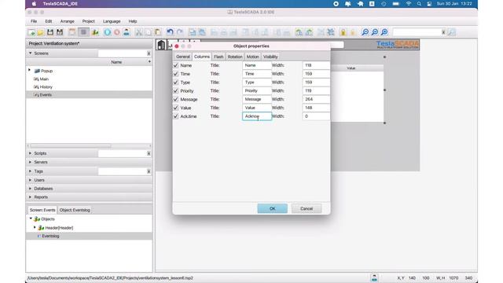
Task: Open macOS Spotlight search
Action: [x=419, y=4]
